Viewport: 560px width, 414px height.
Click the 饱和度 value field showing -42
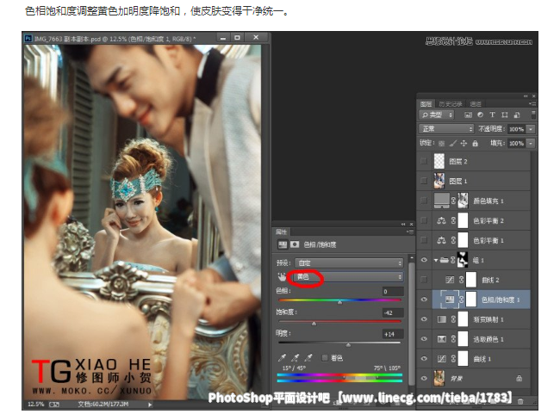click(x=393, y=313)
